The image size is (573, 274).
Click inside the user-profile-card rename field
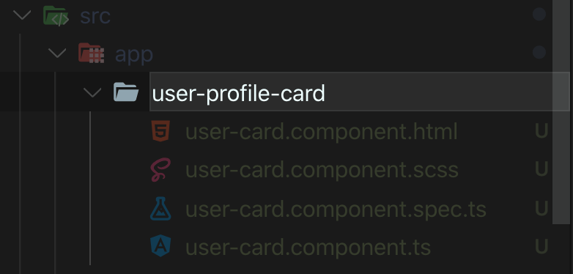pyautogui.click(x=359, y=92)
